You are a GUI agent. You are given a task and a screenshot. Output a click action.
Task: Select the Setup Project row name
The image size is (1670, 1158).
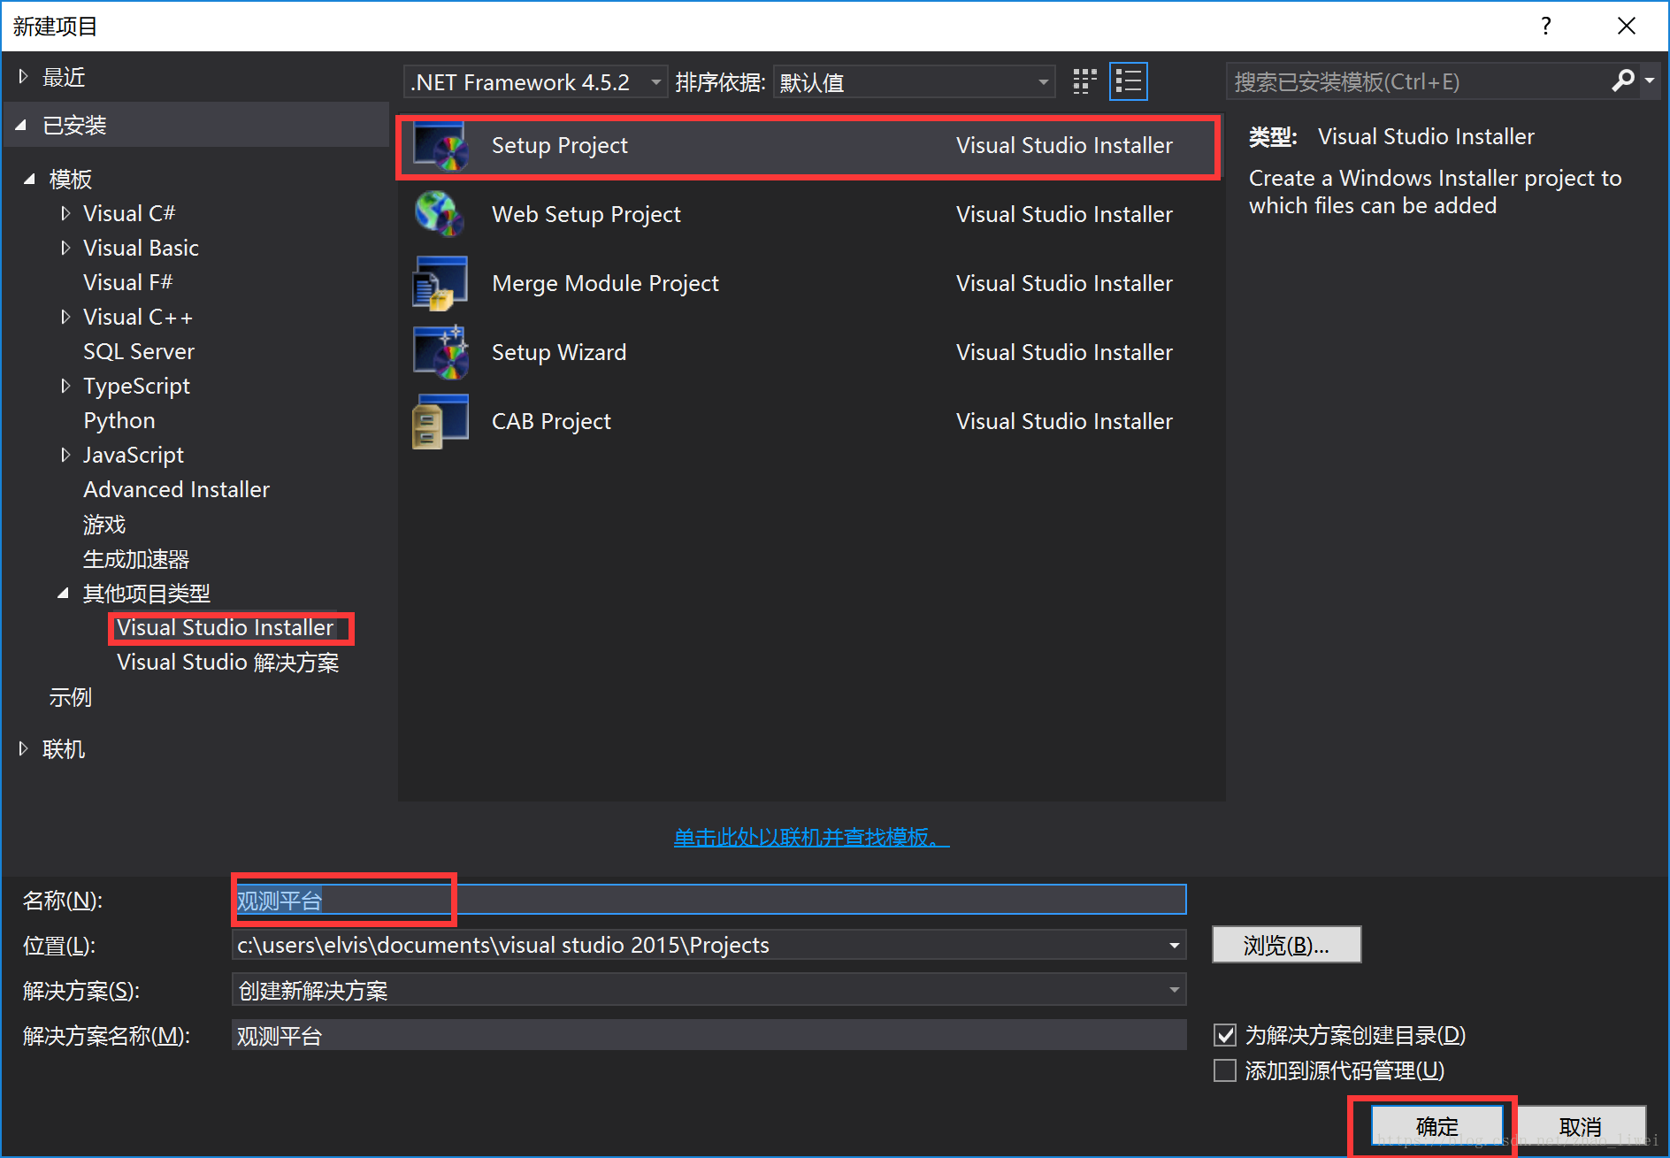pos(560,146)
